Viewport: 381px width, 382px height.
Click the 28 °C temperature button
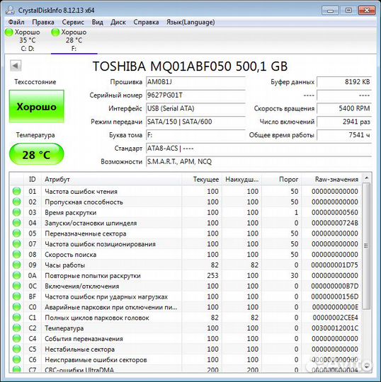click(x=37, y=155)
